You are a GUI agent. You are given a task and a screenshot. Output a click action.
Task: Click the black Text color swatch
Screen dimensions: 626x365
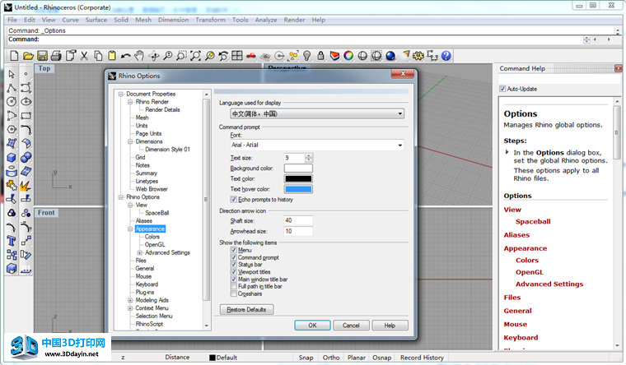click(x=298, y=179)
